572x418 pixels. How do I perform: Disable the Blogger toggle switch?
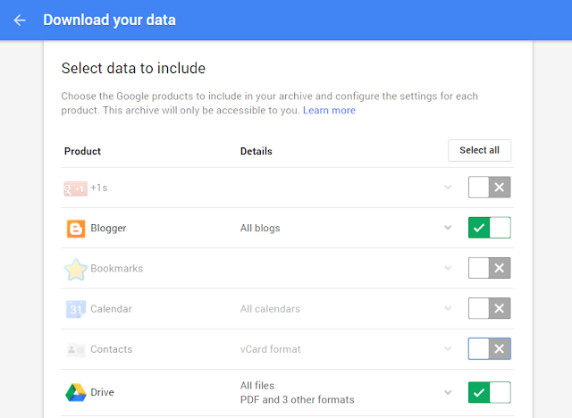click(x=489, y=228)
